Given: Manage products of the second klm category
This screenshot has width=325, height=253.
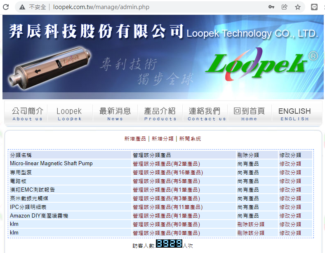Looking at the screenshot, I should 167,233.
